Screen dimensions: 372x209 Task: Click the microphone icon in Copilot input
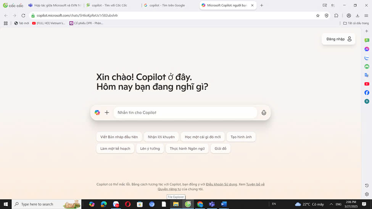pyautogui.click(x=264, y=113)
